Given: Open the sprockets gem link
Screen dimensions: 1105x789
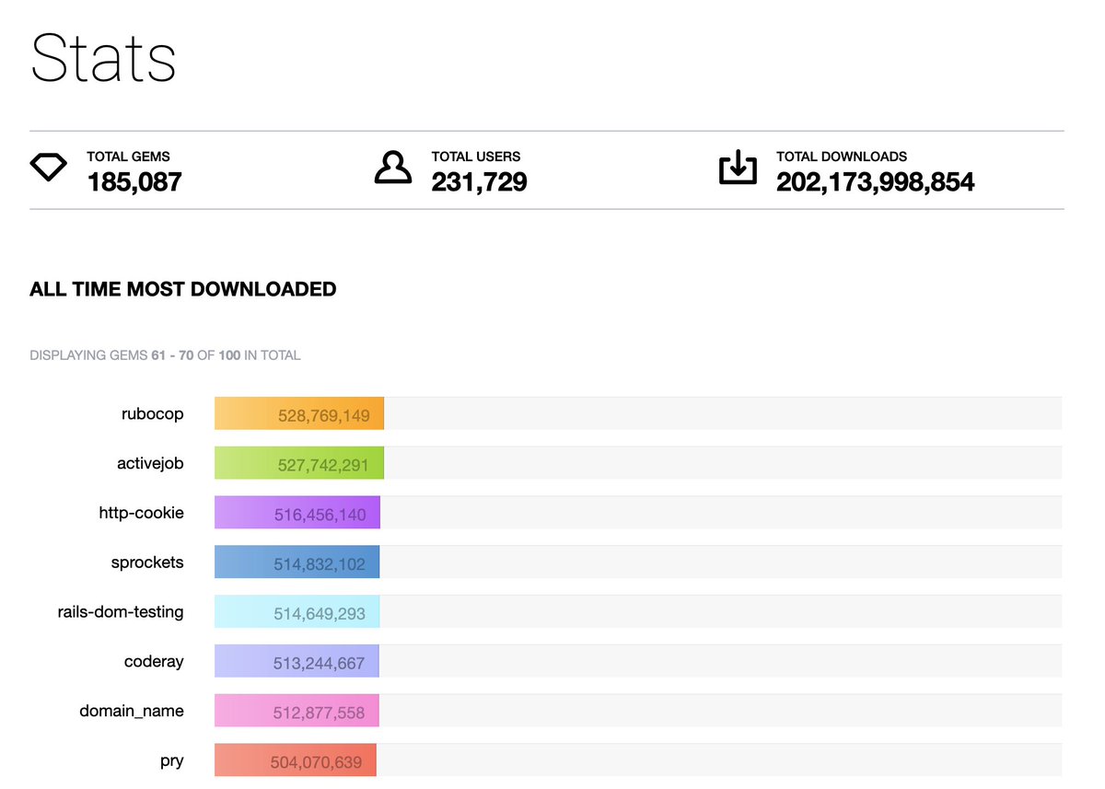Looking at the screenshot, I should pyautogui.click(x=147, y=563).
